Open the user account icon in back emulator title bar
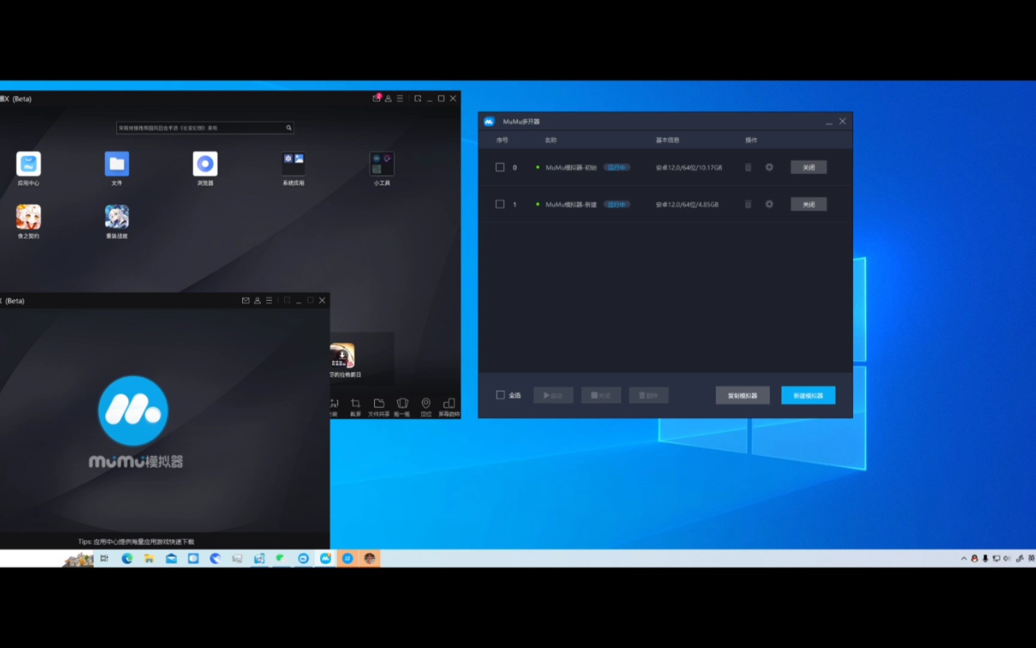This screenshot has height=648, width=1036. point(389,98)
